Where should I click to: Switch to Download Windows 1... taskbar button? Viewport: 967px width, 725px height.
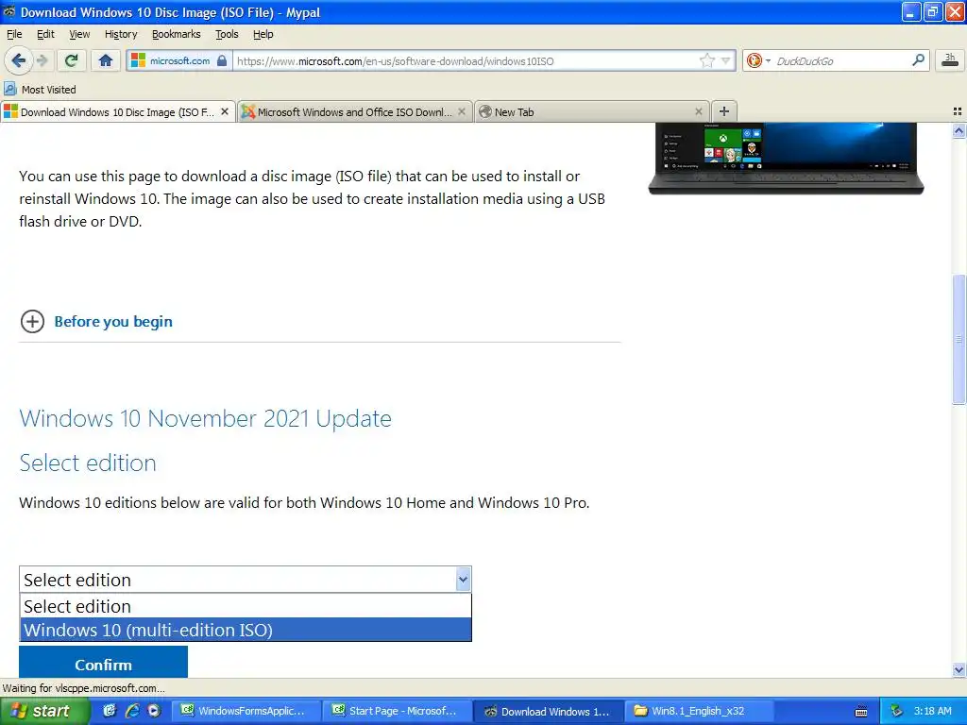click(x=549, y=711)
